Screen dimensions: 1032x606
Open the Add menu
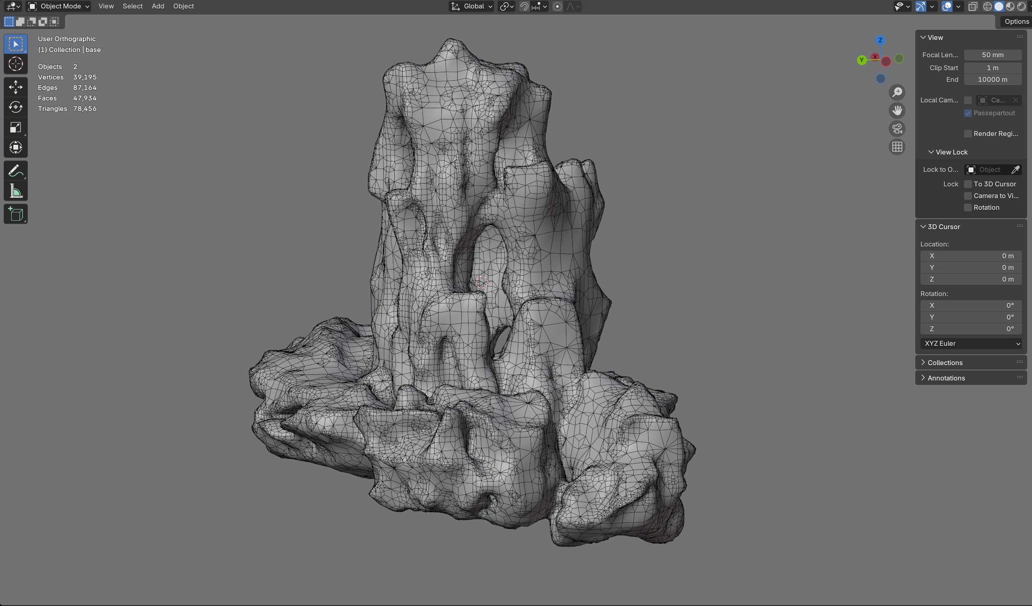158,6
